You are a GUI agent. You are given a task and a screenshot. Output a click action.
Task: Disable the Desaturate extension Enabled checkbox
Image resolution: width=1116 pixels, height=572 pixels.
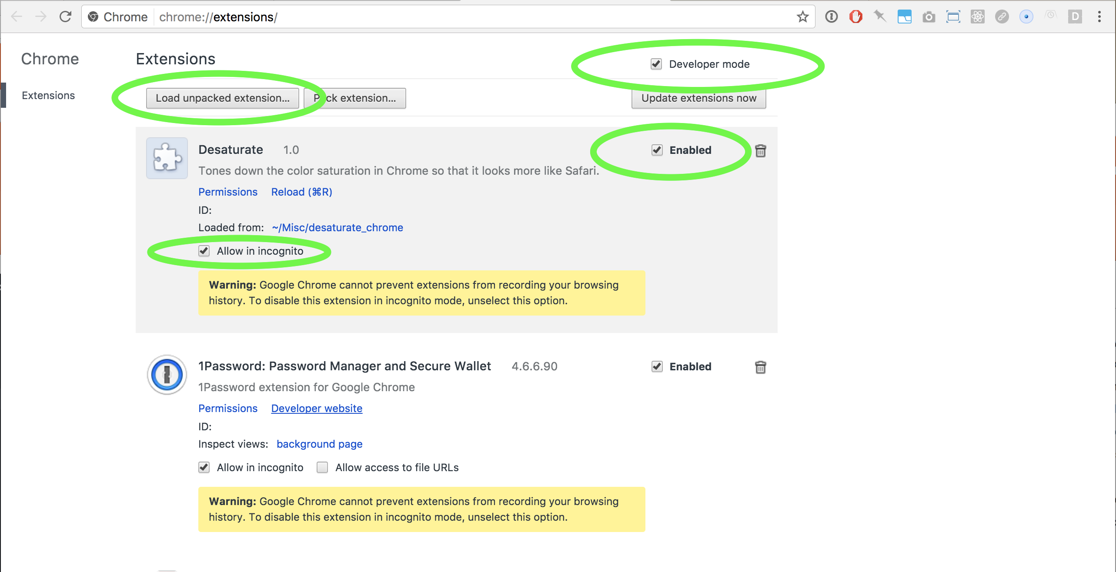(657, 150)
